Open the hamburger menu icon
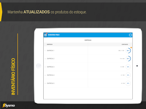 [45, 35]
